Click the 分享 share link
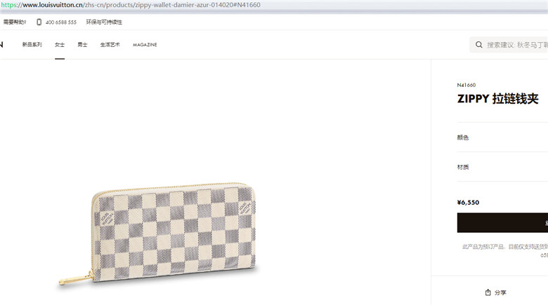This screenshot has height=305, width=548. (500, 292)
